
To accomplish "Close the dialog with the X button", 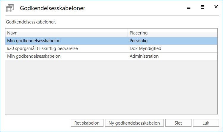I will 216,7.
